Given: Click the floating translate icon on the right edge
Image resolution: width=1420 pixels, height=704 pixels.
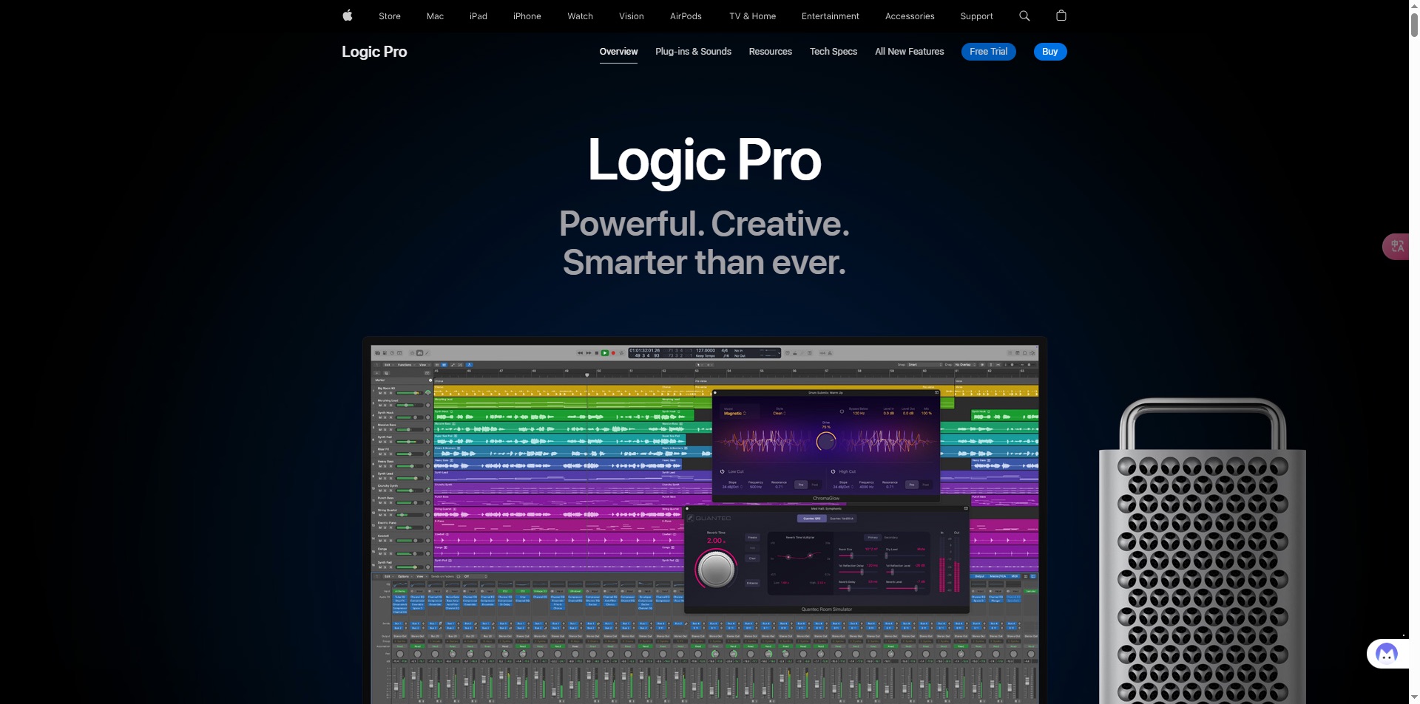Looking at the screenshot, I should [1396, 246].
